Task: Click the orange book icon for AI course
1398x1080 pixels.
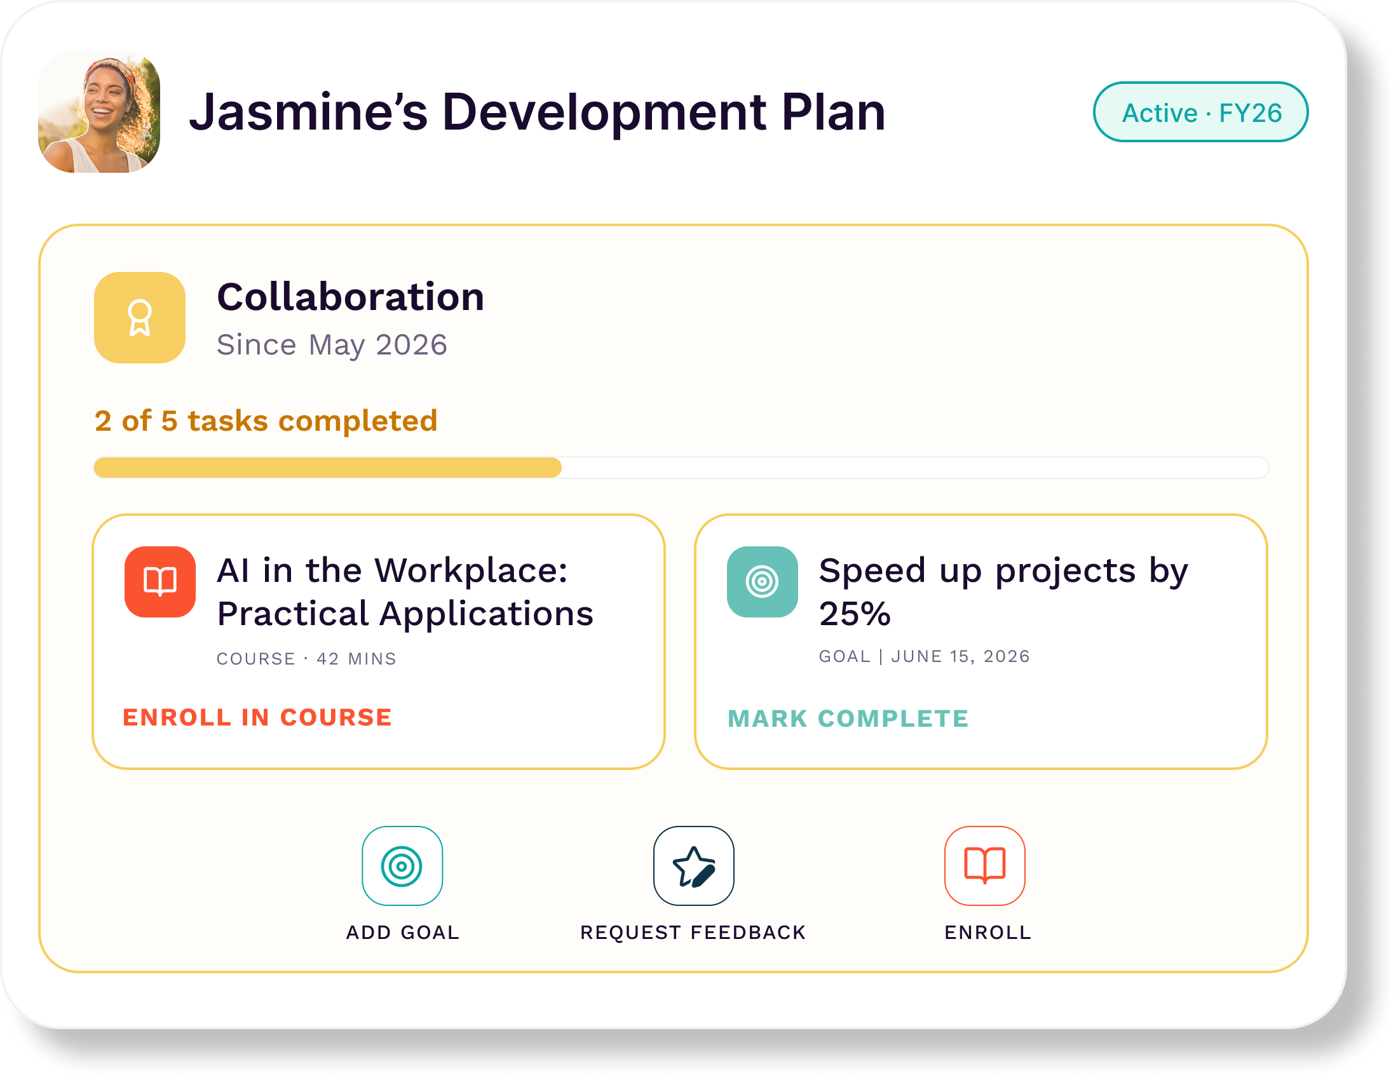Action: (160, 582)
